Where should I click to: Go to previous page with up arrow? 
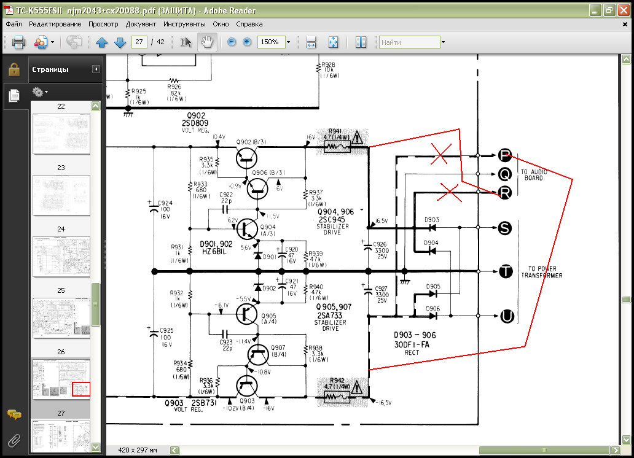(101, 42)
